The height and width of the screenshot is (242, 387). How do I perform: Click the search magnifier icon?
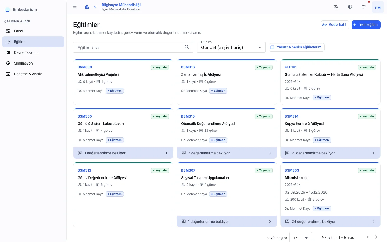pyautogui.click(x=187, y=47)
